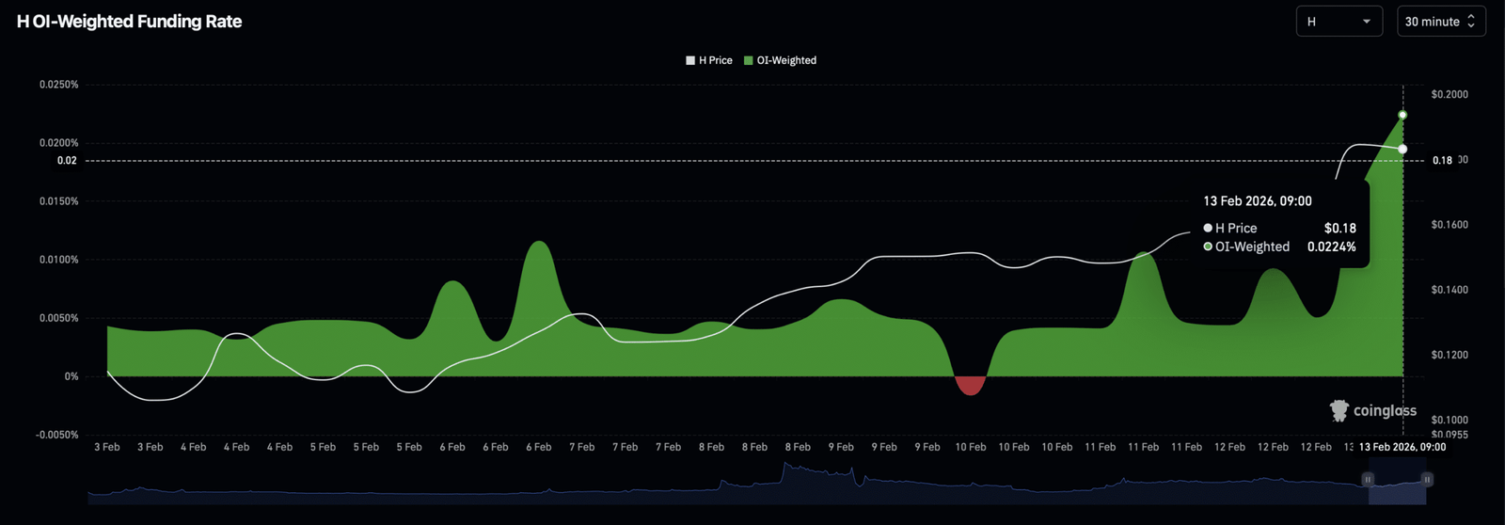This screenshot has height=525, width=1505.
Task: Click the left range handle in the navigator
Action: click(x=1368, y=480)
